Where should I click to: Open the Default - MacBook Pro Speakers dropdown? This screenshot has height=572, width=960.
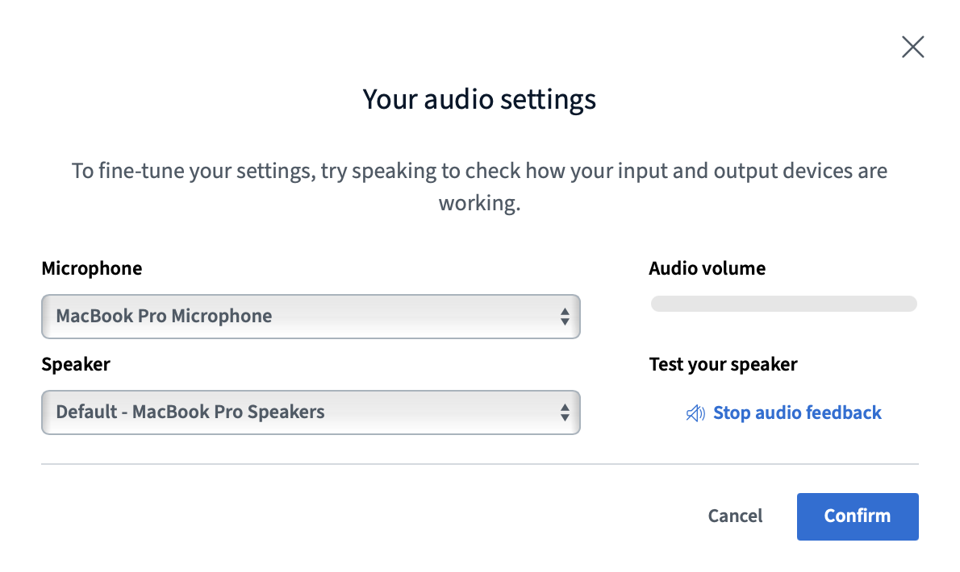tap(311, 412)
